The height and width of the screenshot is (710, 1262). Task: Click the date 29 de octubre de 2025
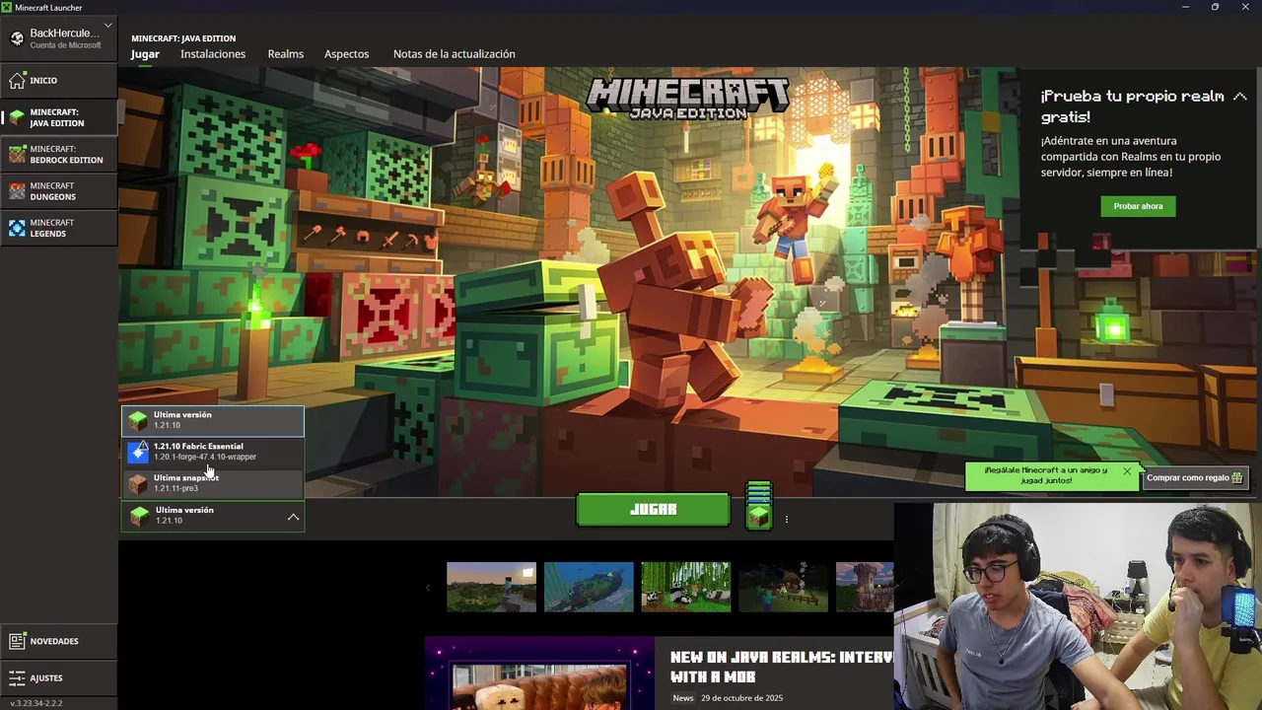[x=741, y=698]
